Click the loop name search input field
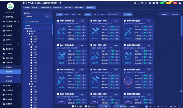This screenshot has height=108, width=183. pos(114,14)
